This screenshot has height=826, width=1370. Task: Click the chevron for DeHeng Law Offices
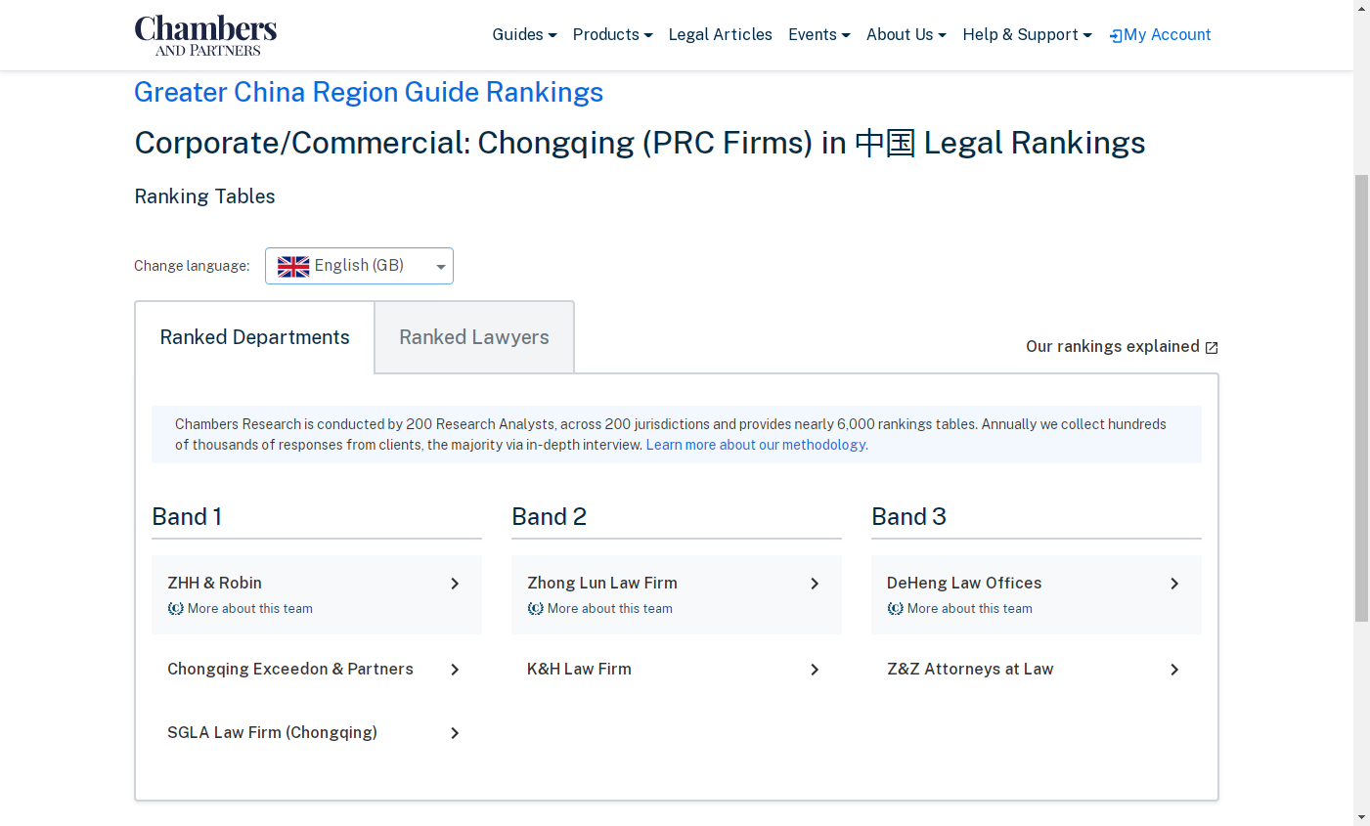pos(1174,584)
